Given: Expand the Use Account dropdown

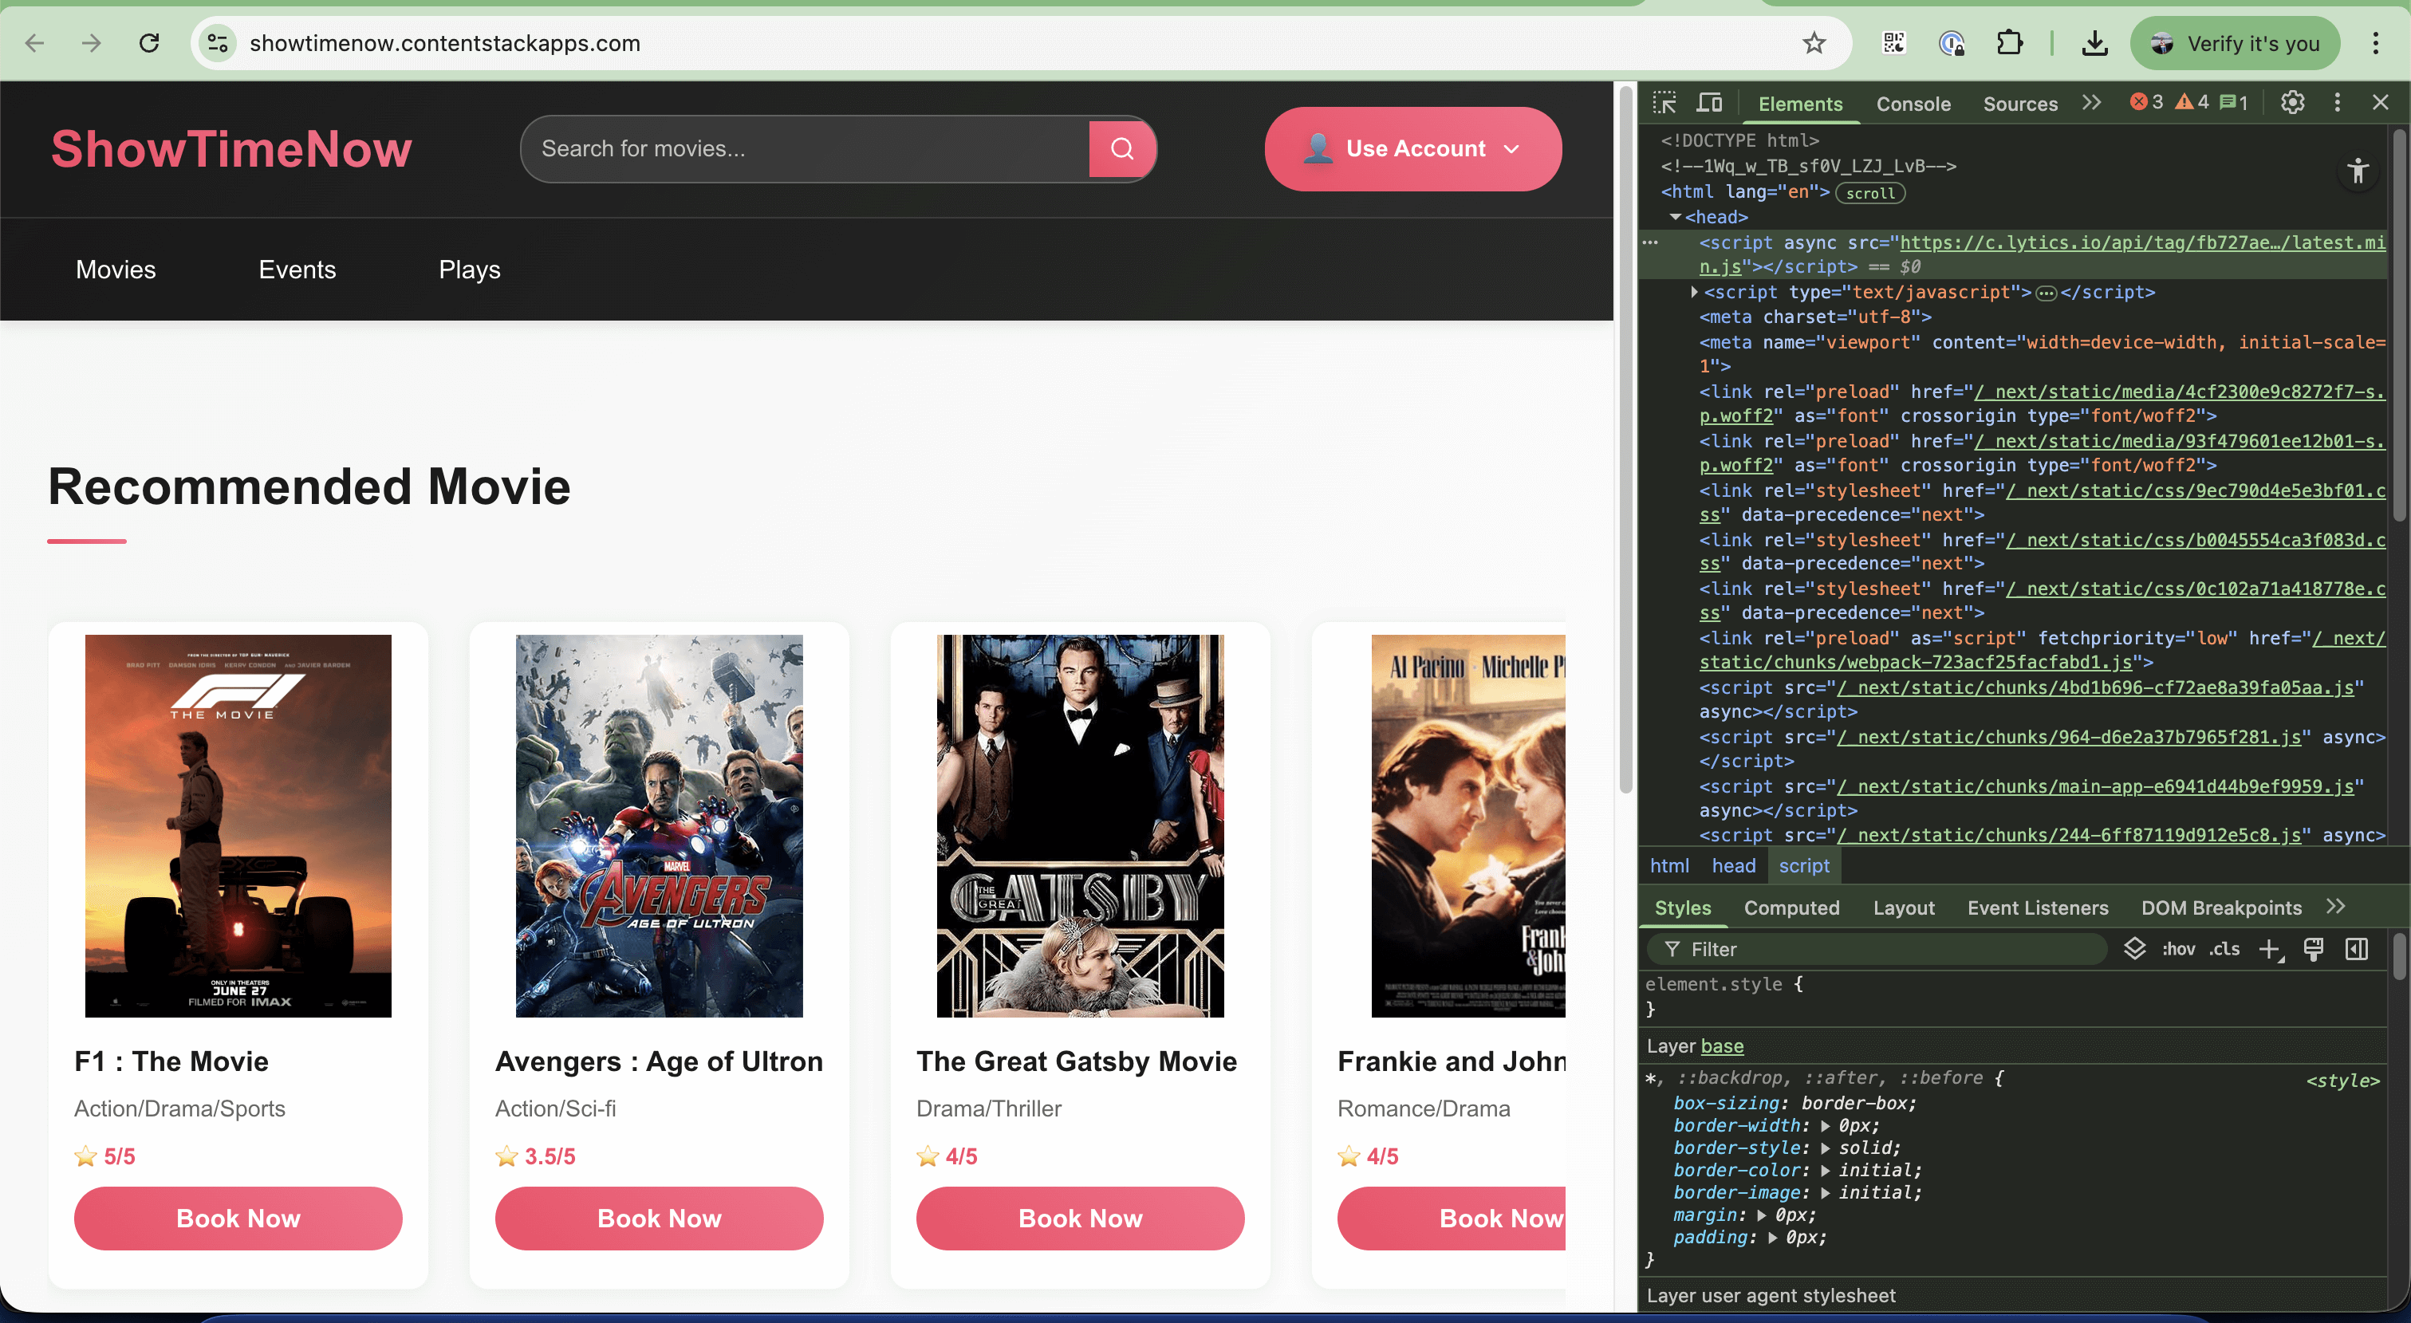Looking at the screenshot, I should tap(1412, 149).
